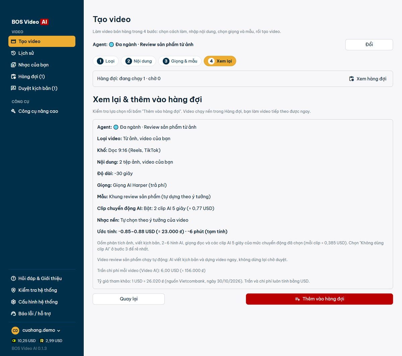
Task: Go to step Loại
Action: (x=106, y=61)
